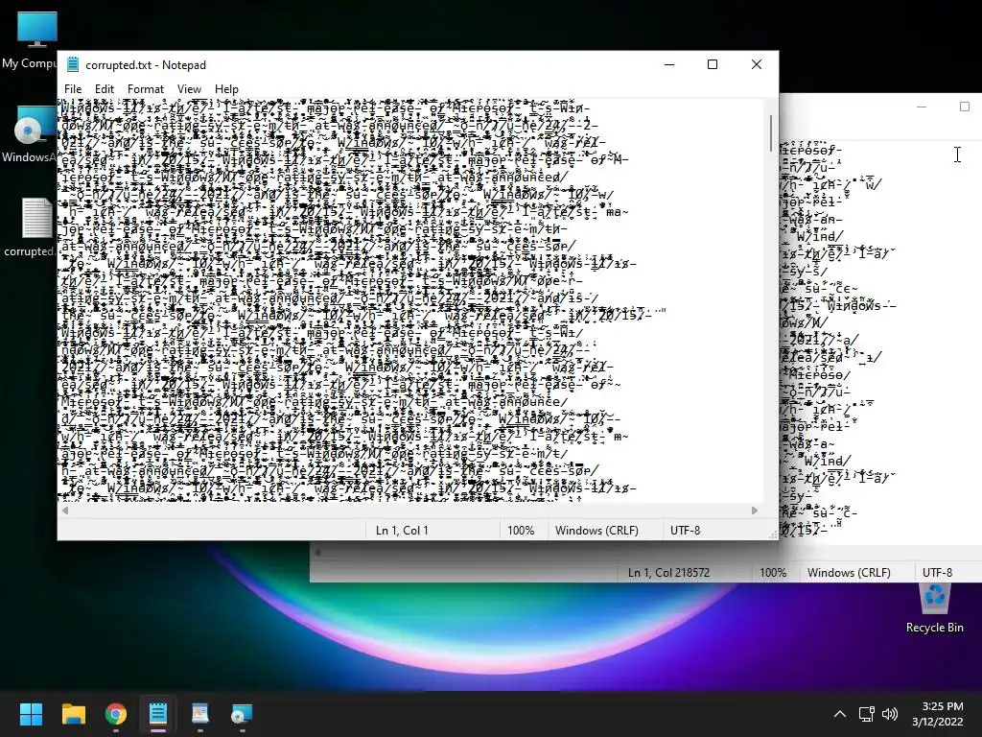The image size is (982, 737).
Task: Click the Notepad icon in title bar
Action: pyautogui.click(x=73, y=64)
